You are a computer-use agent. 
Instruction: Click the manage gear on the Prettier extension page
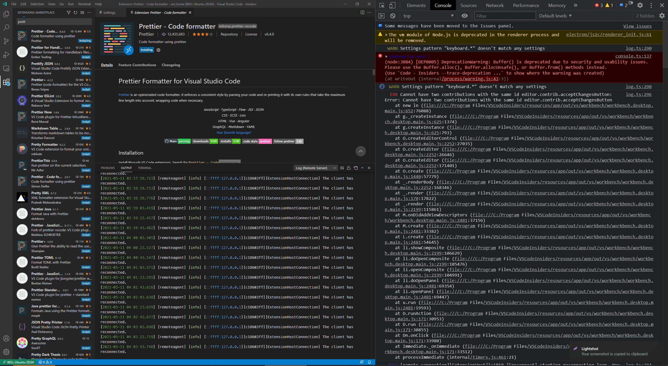click(x=158, y=50)
